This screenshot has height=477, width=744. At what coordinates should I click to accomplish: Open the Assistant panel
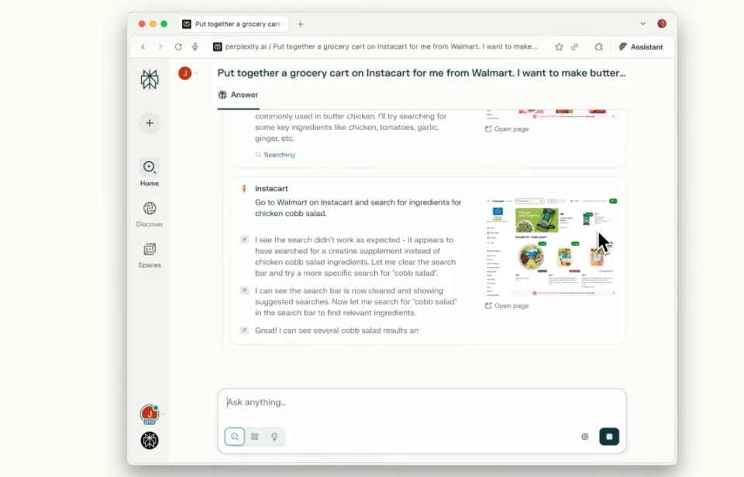(x=641, y=46)
